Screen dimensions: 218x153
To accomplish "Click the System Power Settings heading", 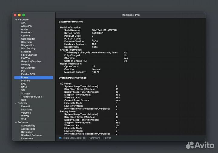I will [x=73, y=78].
